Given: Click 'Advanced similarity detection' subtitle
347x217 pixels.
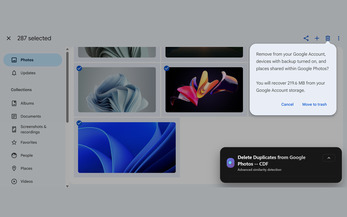Looking at the screenshot, I should [259, 170].
